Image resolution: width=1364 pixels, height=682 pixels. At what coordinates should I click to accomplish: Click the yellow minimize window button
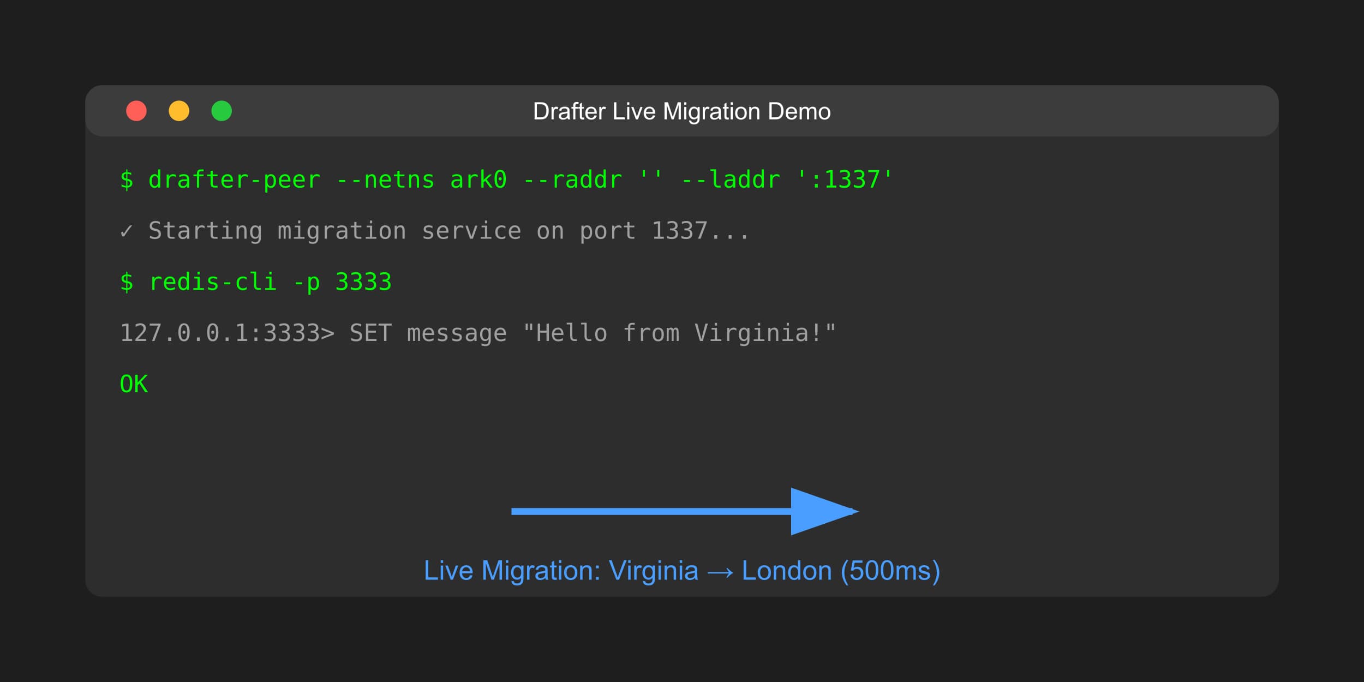(179, 111)
